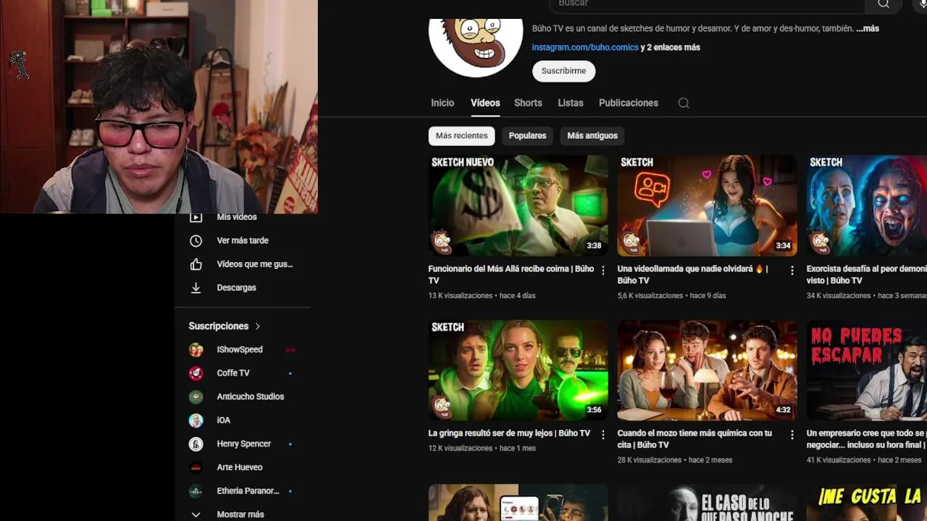Click the Descargas download arrow icon
Viewport: 927px width, 521px height.
(196, 287)
